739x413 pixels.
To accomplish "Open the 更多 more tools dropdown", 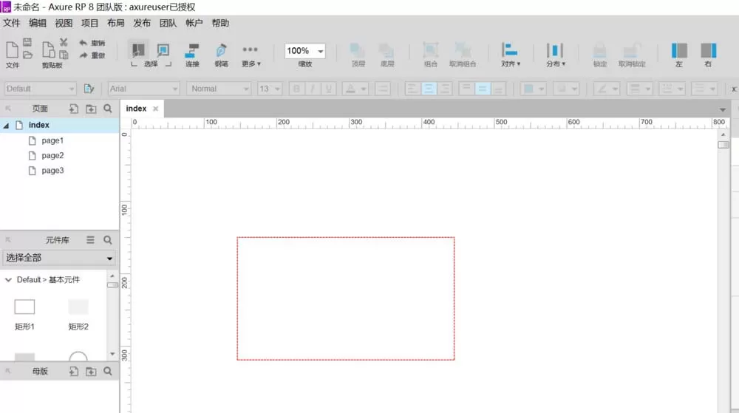I will [x=251, y=55].
